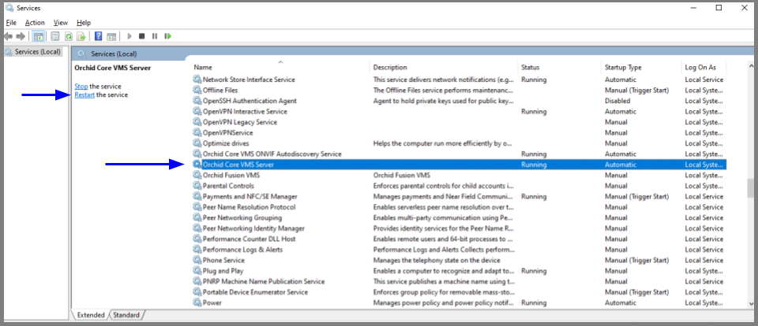Open the File menu
Image resolution: width=758 pixels, height=326 pixels.
pyautogui.click(x=11, y=23)
